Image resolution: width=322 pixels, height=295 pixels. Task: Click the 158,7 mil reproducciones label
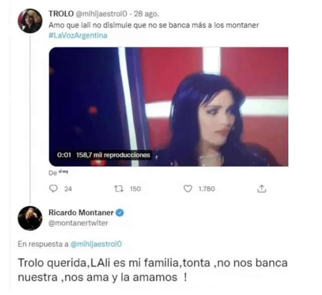coord(113,155)
